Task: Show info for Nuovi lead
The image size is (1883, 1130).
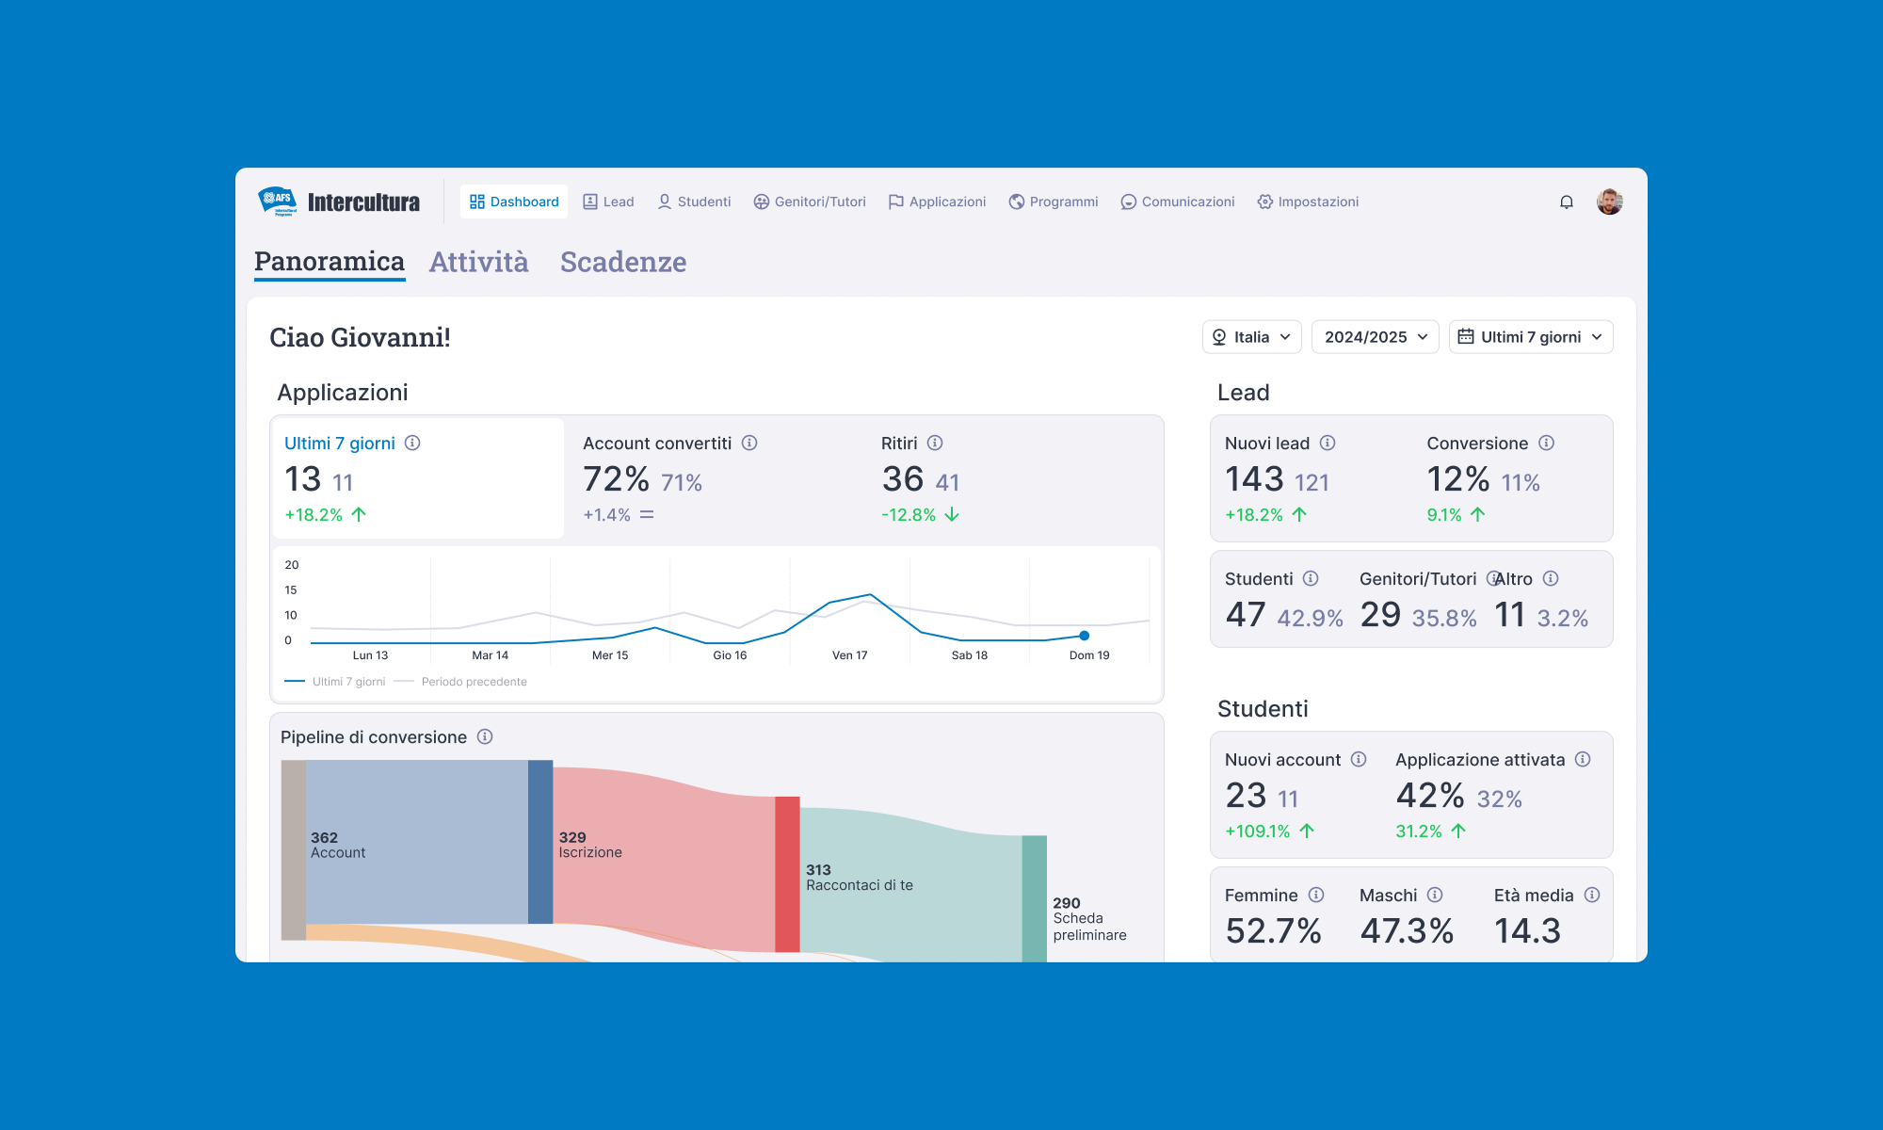Action: tap(1328, 443)
